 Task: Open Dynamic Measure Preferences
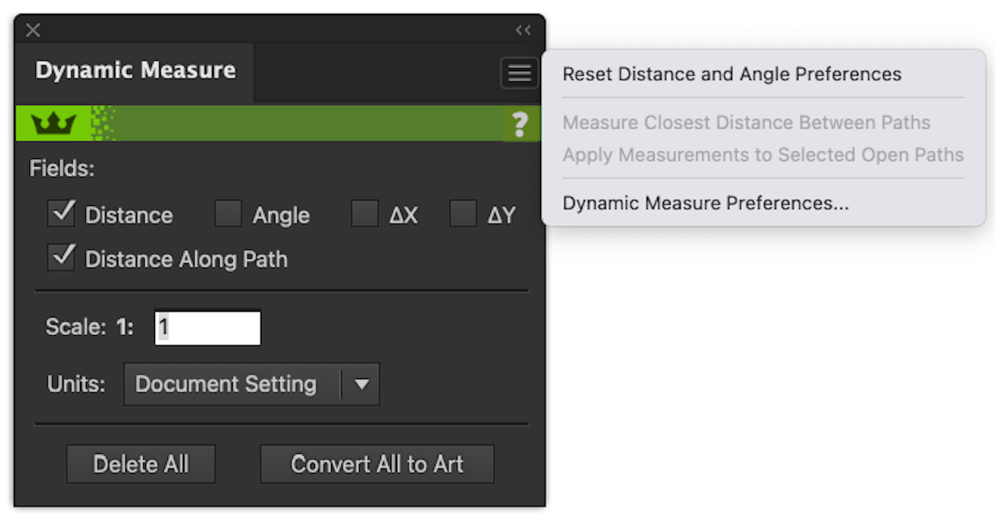[705, 203]
